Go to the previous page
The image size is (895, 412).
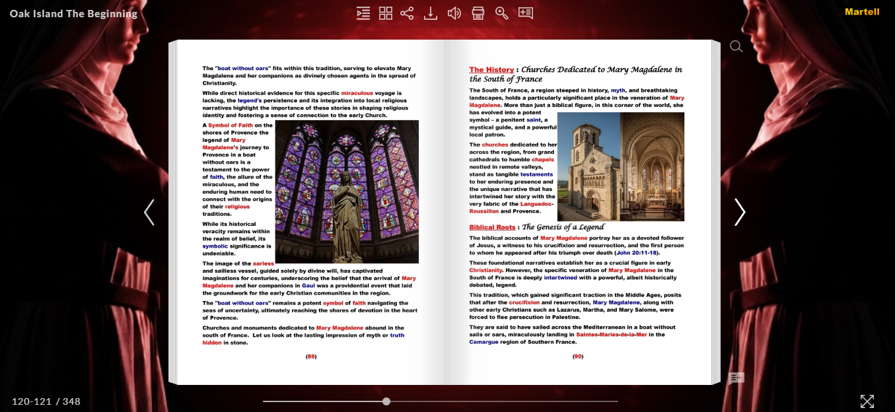149,213
